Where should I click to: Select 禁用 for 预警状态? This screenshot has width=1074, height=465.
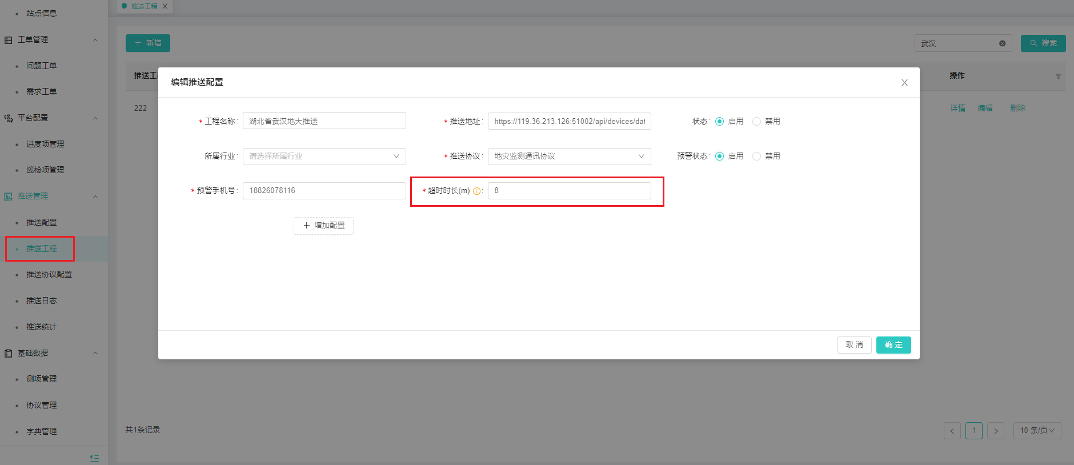[x=757, y=156]
